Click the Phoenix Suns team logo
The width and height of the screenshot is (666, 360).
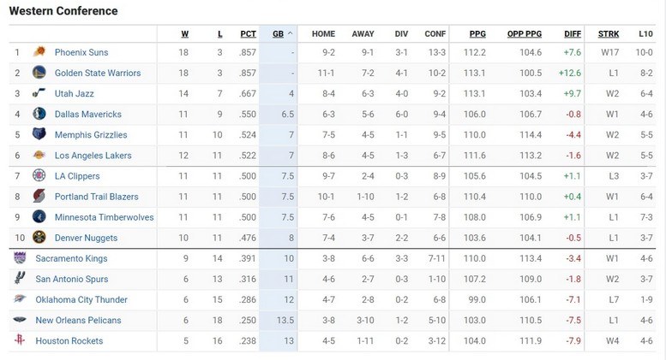tap(39, 52)
